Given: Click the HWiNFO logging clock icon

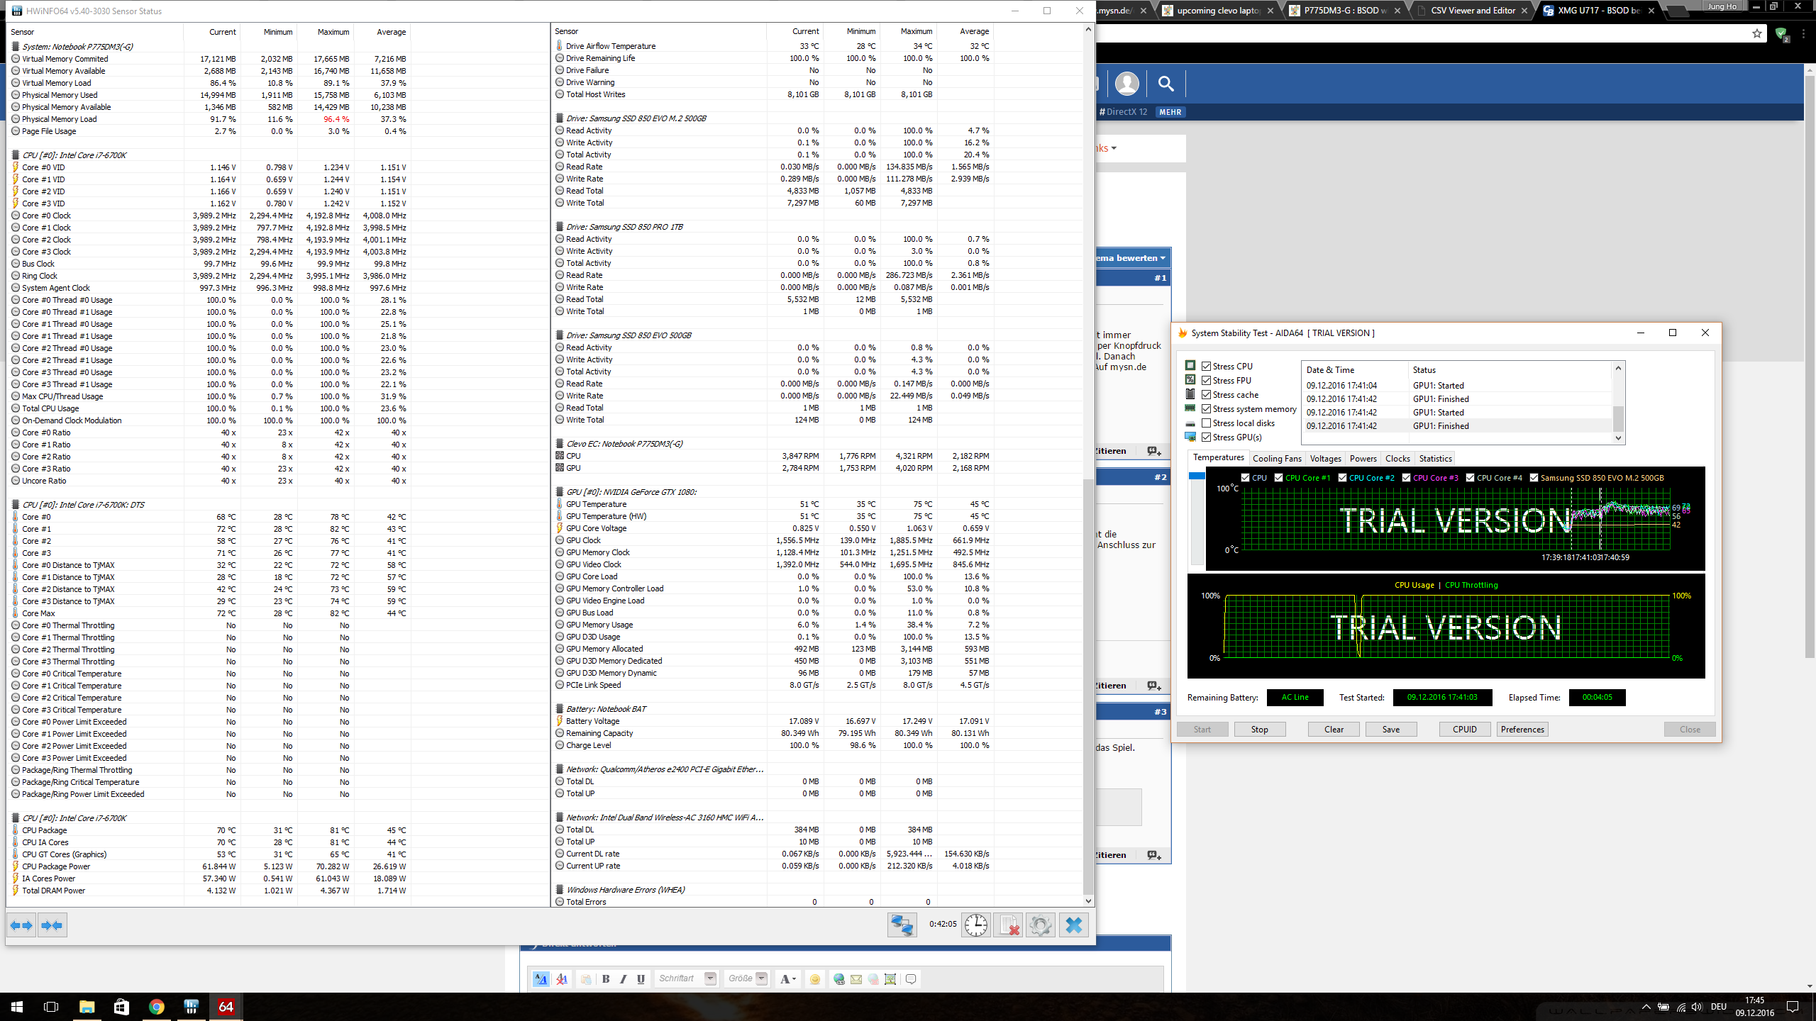Looking at the screenshot, I should pos(976,925).
